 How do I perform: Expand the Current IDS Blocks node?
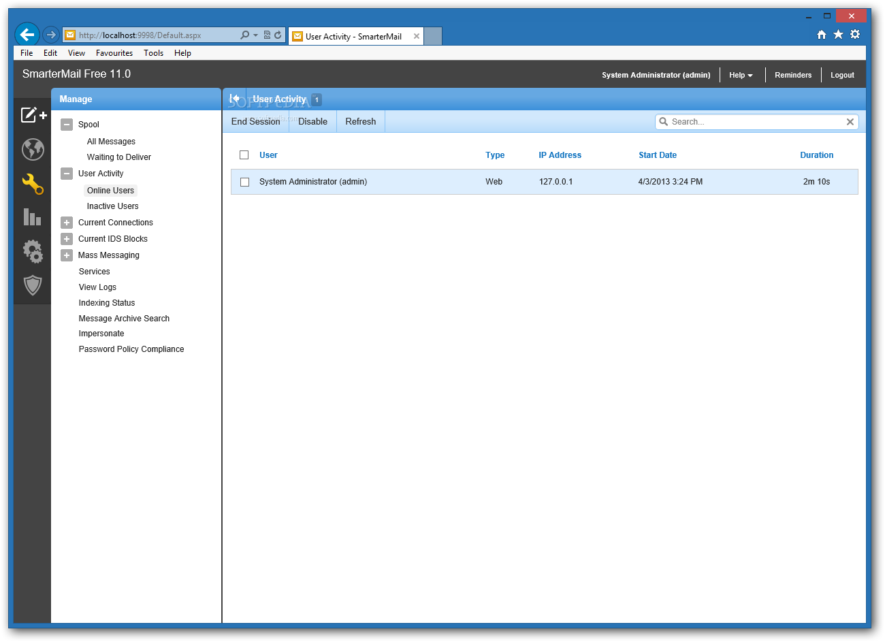click(x=67, y=239)
